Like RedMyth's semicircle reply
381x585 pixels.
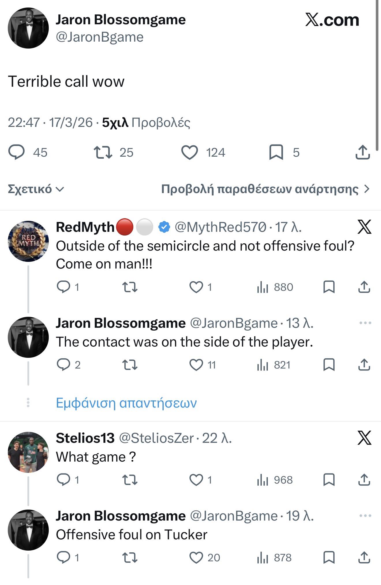click(x=196, y=287)
